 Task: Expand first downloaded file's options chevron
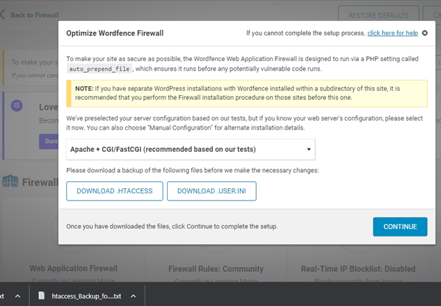point(17,296)
